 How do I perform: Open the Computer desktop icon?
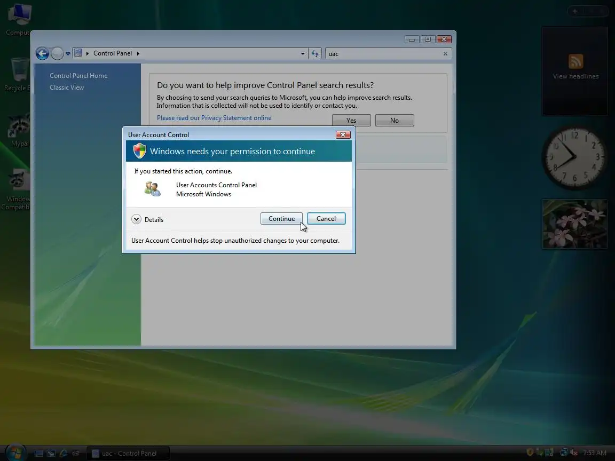point(18,19)
